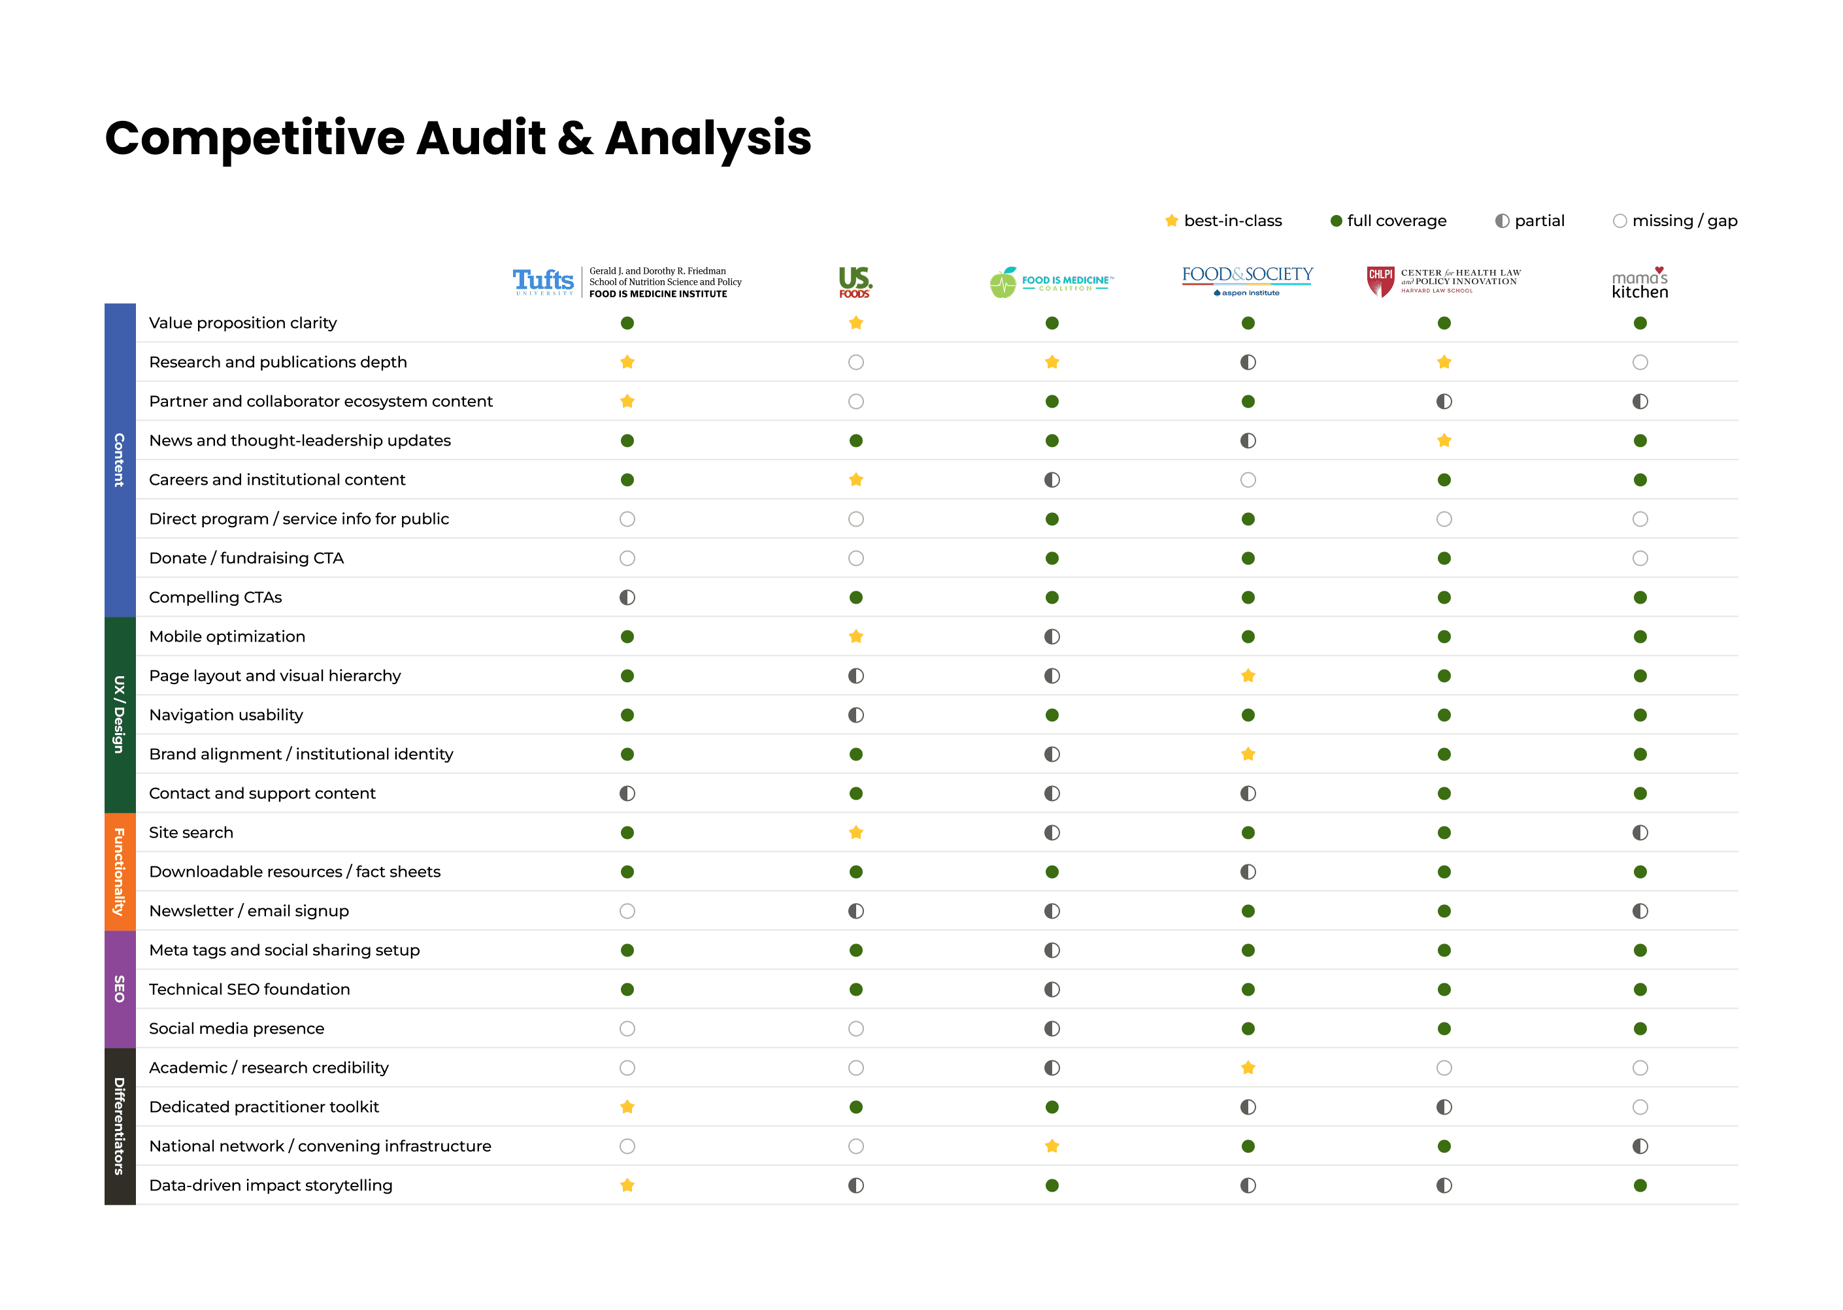Select the purple SEO category bar
The width and height of the screenshot is (1843, 1310).
(120, 989)
